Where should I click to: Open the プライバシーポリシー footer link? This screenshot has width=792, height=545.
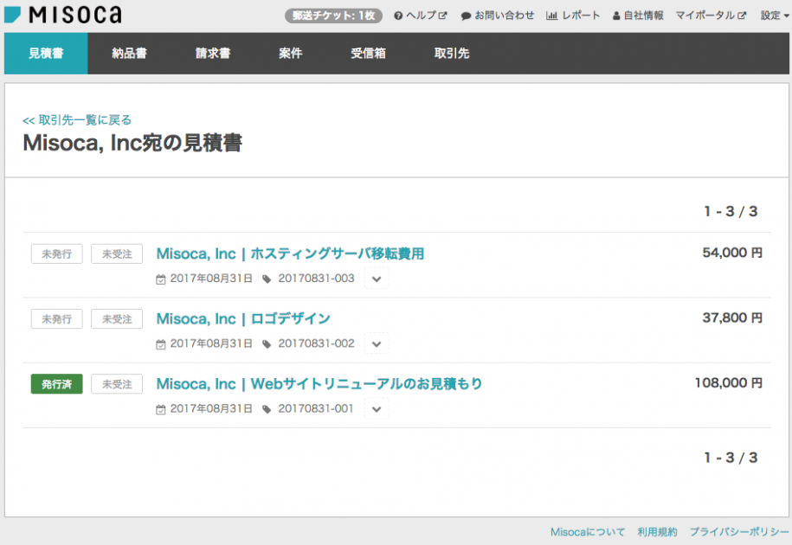739,532
